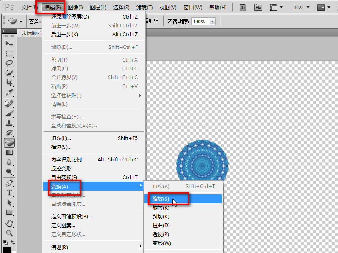Viewport: 338px width, 253px height.
Task: Open the 变换 (Transform) submenu
Action: (93, 186)
